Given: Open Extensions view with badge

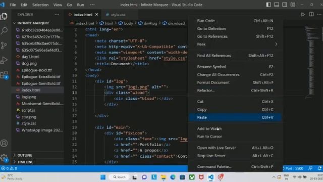Looking at the screenshot, I should click(4, 75).
